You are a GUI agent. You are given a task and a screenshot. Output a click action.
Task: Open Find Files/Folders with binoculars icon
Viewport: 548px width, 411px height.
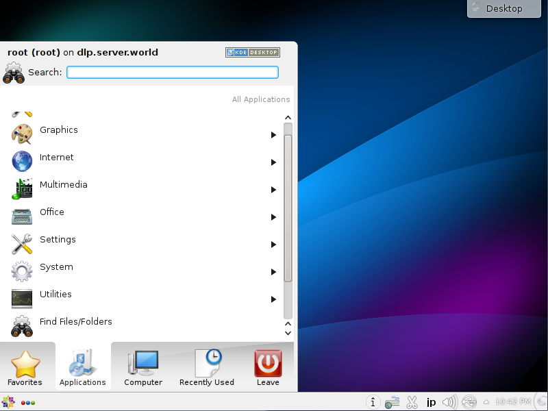75,321
